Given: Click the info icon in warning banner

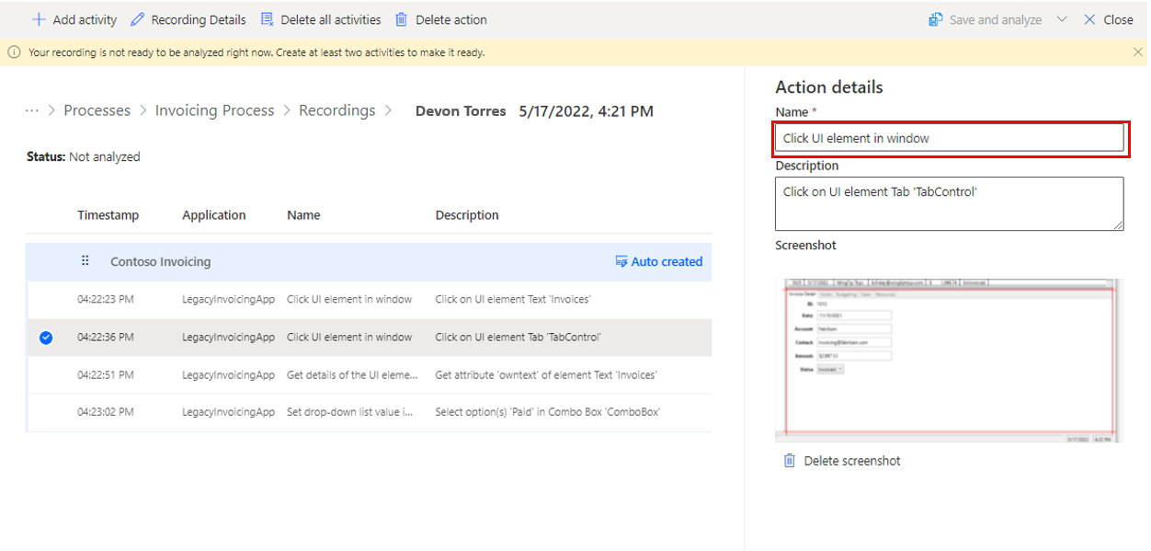Looking at the screenshot, I should tap(14, 52).
